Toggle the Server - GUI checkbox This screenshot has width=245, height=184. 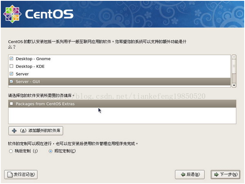click(x=11, y=81)
